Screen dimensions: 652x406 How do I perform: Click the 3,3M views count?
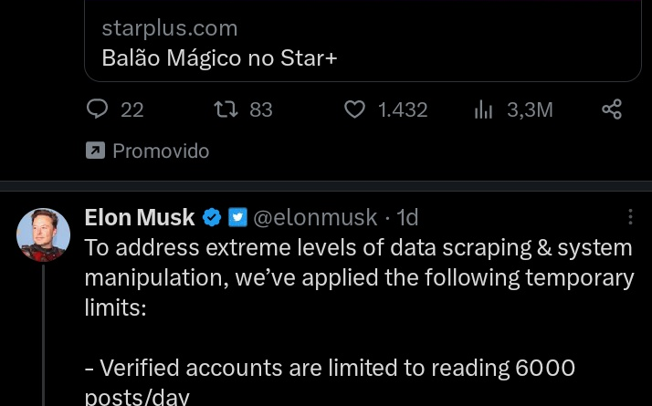click(530, 109)
